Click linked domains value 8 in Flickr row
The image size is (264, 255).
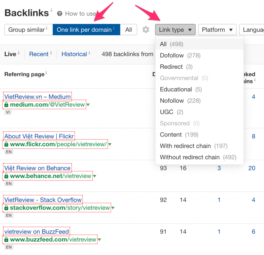254,136
